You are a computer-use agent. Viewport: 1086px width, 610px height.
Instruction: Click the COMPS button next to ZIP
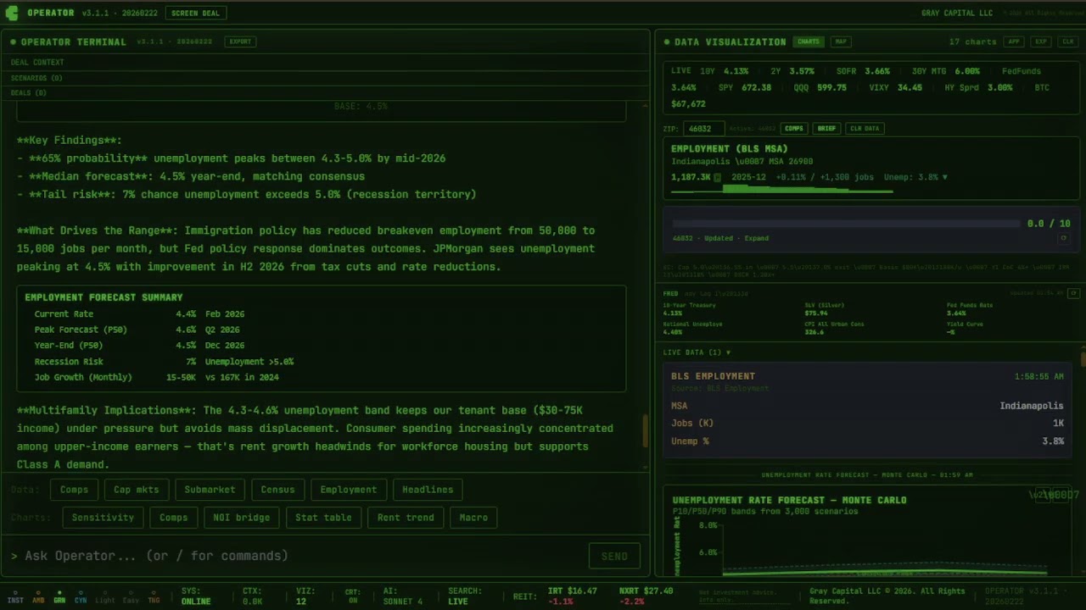794,129
